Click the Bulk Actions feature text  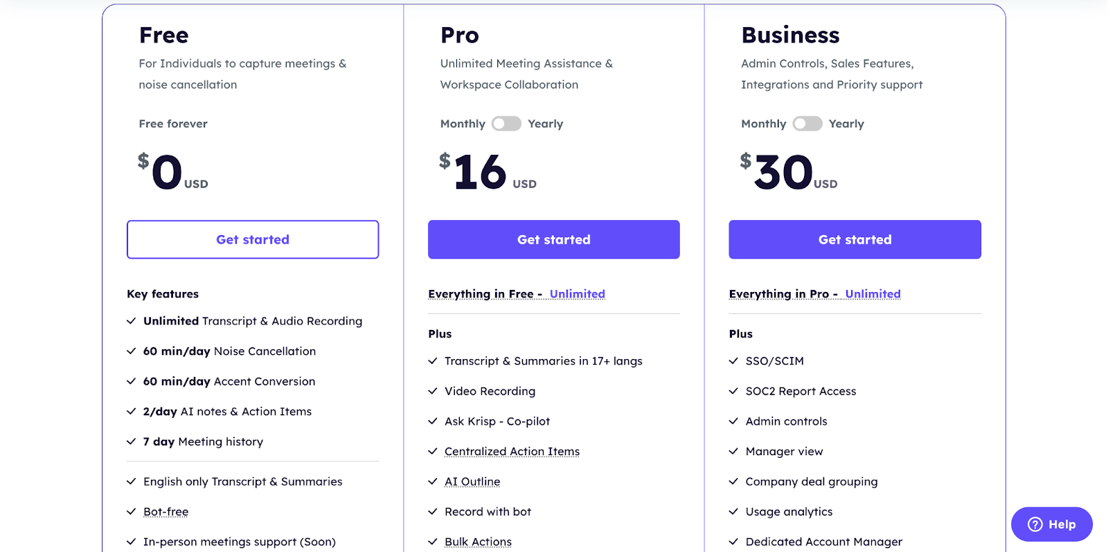478,542
